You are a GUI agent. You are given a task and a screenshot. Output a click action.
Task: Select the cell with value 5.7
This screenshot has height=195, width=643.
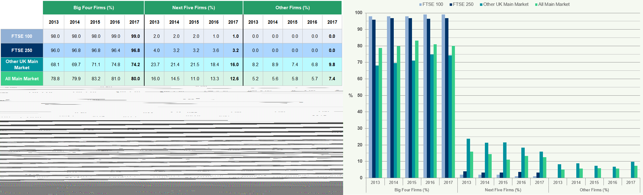(x=312, y=79)
